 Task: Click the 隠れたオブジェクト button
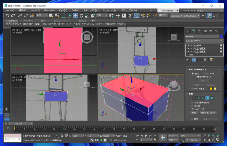[x=208, y=113]
